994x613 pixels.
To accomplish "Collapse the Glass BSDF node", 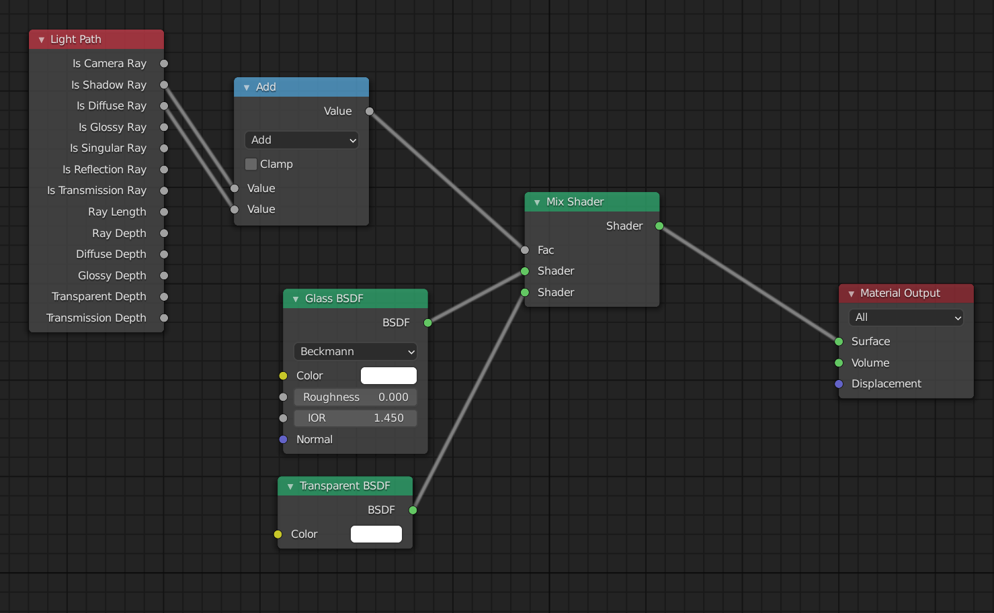I will point(296,299).
